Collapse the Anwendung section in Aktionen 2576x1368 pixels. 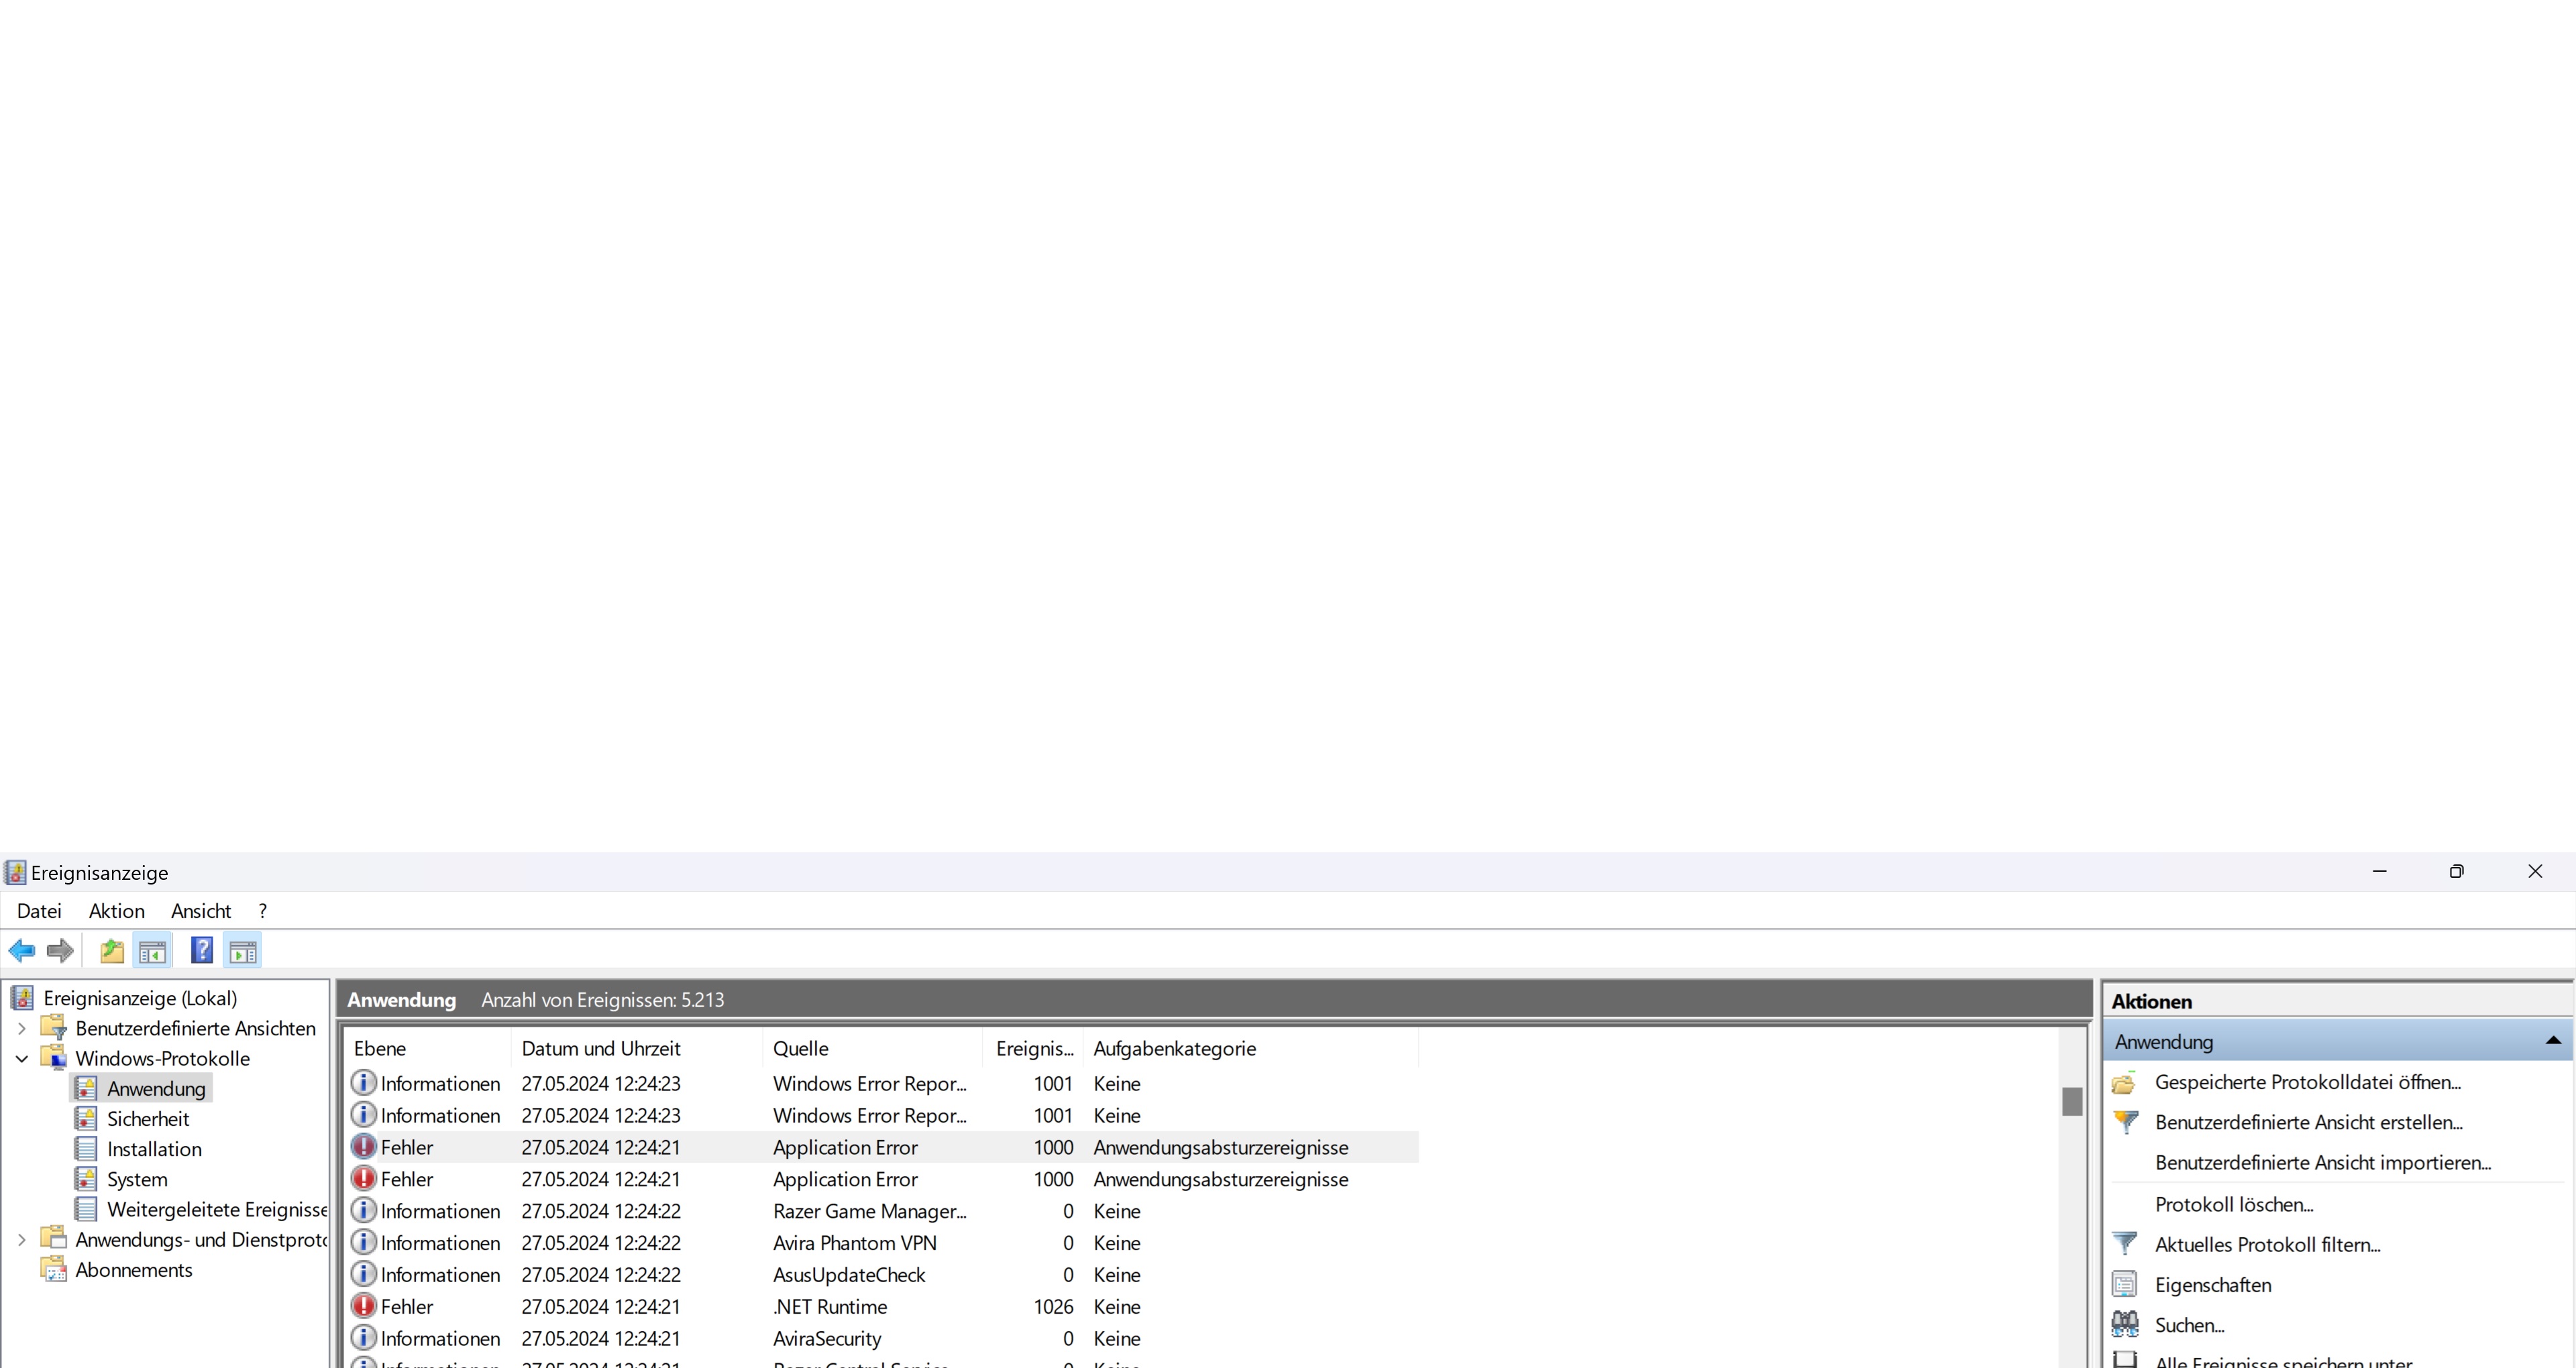pyautogui.click(x=2553, y=1041)
